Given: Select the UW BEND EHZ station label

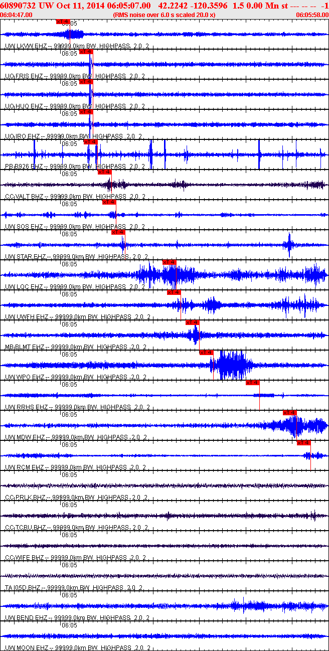Looking at the screenshot, I should (76, 618).
